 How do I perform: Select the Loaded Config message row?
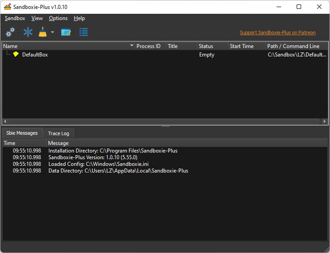coord(165,164)
